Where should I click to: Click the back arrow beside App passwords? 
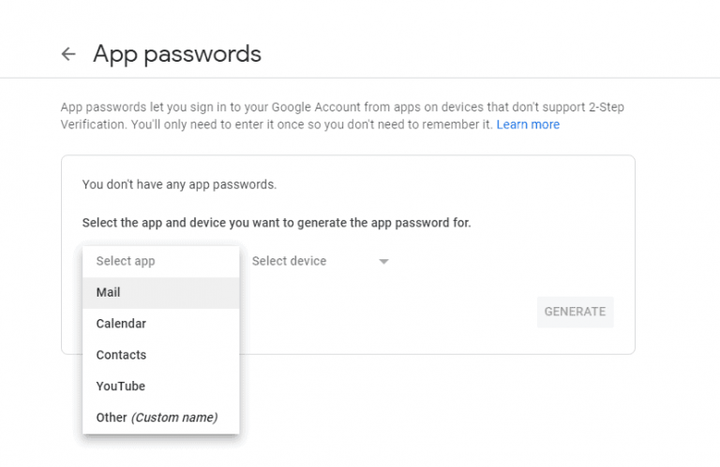coord(67,54)
